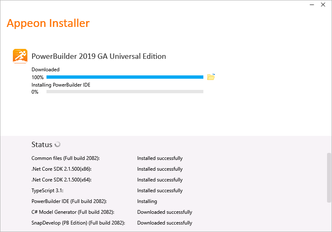Close the Appeon Installer window

pos(323,5)
